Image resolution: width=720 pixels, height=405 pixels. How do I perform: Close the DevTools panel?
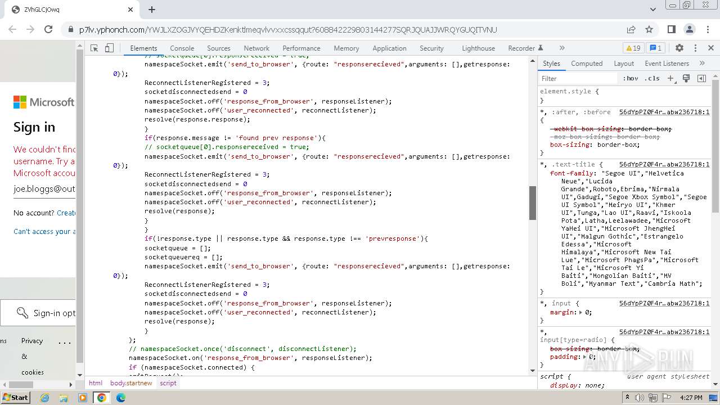710,48
